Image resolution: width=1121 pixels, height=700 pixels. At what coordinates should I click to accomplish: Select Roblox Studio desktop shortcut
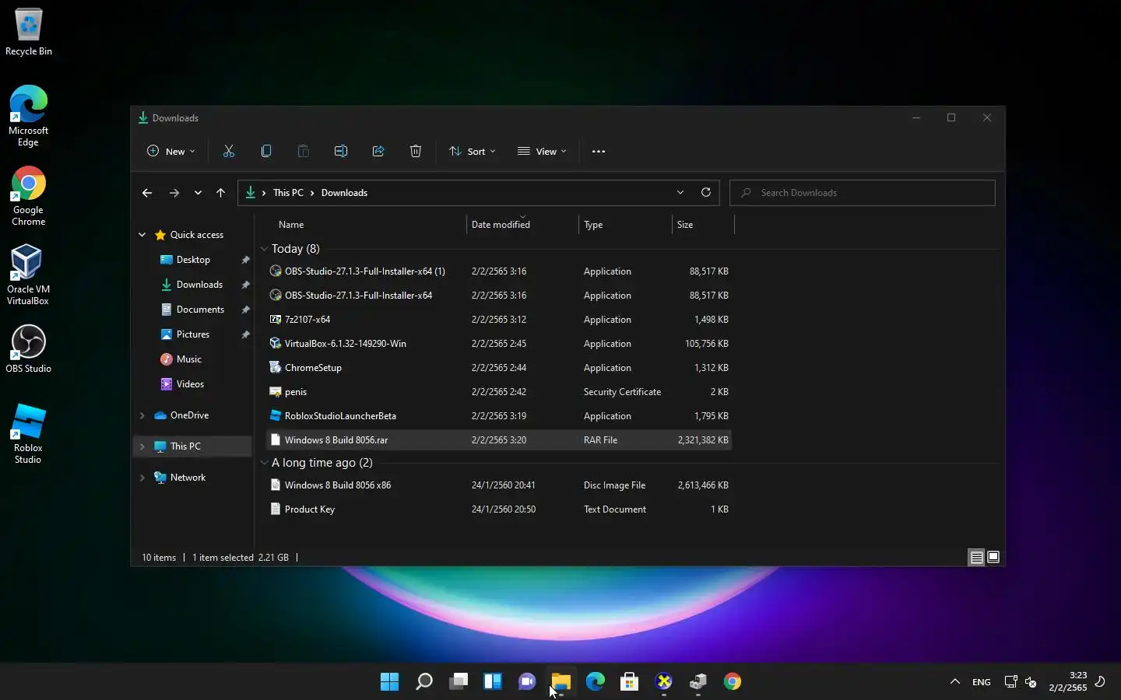tap(28, 434)
